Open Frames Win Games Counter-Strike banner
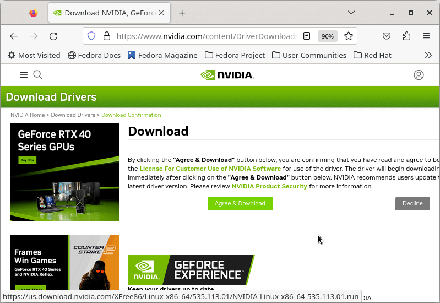This screenshot has height=303, width=440. click(64, 263)
